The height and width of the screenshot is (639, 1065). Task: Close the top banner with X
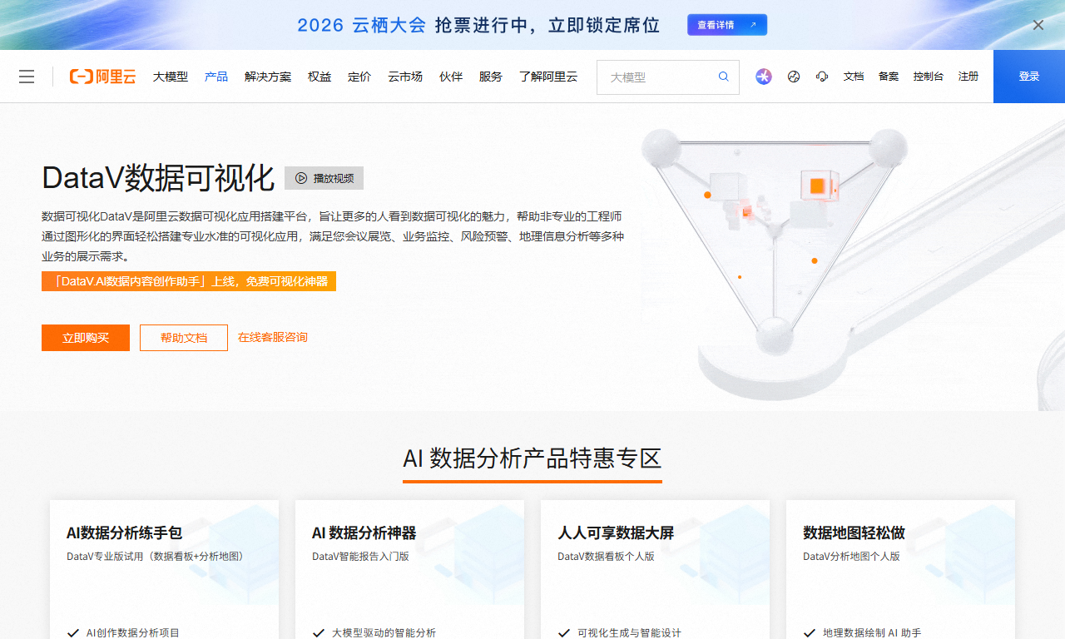click(x=1038, y=25)
